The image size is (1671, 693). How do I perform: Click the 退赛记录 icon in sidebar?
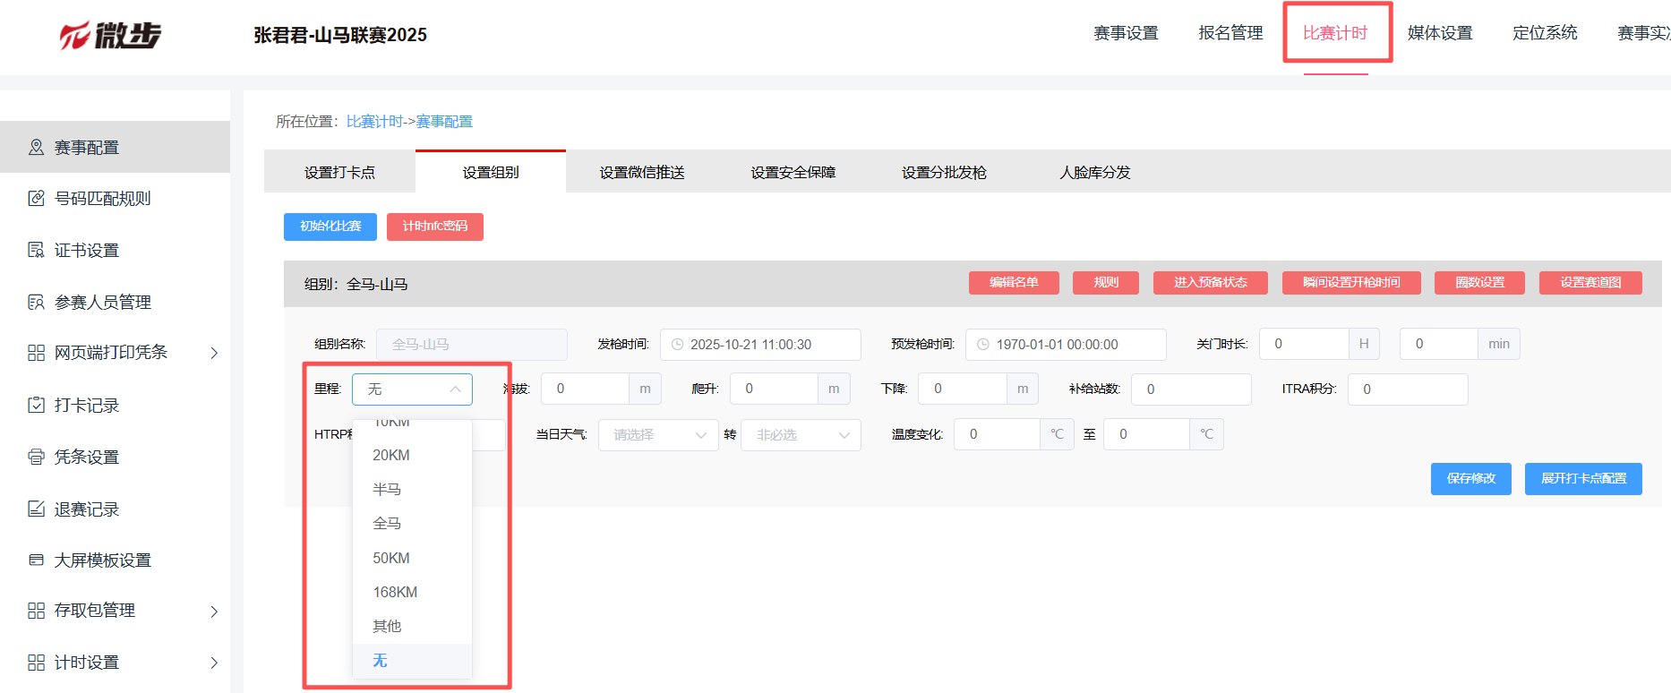point(36,509)
